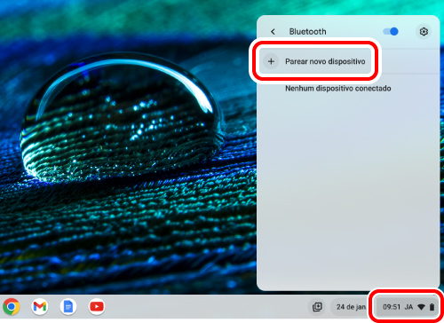Image resolution: width=444 pixels, height=323 pixels.
Task: Go back using the arrow beside Bluetooth
Action: click(273, 31)
